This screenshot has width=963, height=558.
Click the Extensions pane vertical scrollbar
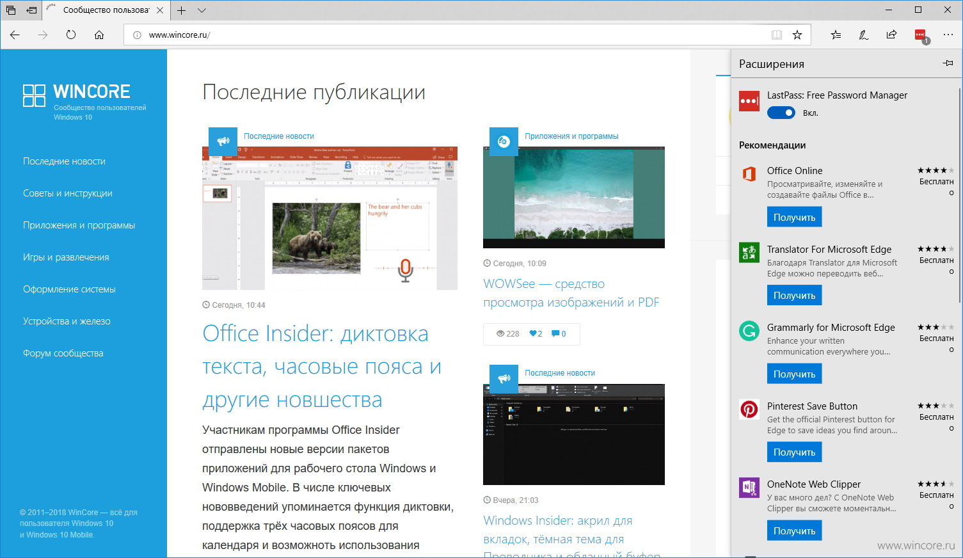point(960,195)
